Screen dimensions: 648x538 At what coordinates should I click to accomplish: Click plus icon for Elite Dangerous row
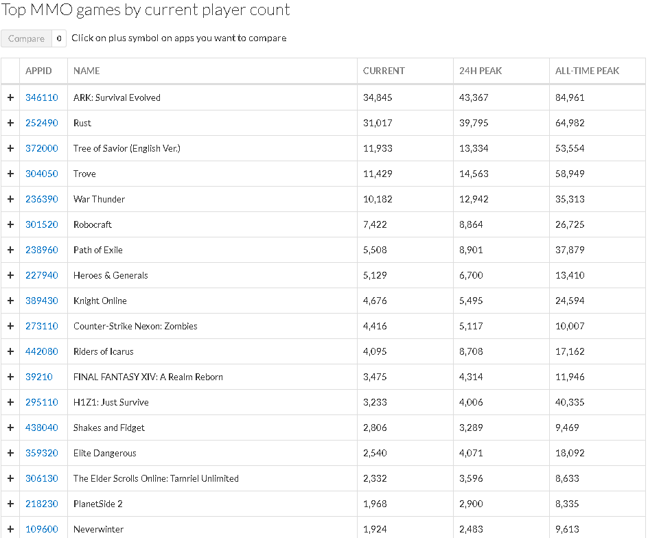point(10,453)
